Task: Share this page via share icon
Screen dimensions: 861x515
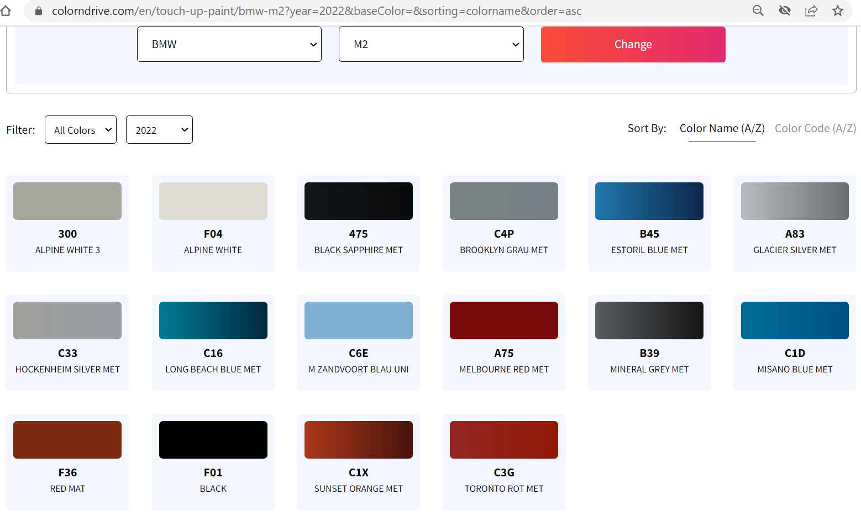Action: [811, 10]
